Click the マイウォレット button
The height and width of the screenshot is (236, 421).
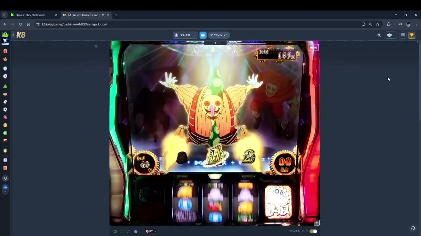tap(219, 35)
